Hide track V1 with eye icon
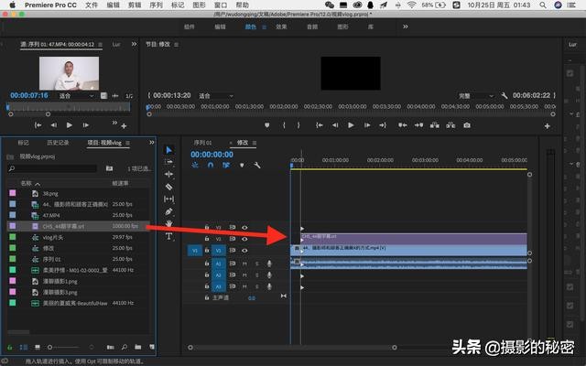The image size is (586, 366). click(244, 251)
